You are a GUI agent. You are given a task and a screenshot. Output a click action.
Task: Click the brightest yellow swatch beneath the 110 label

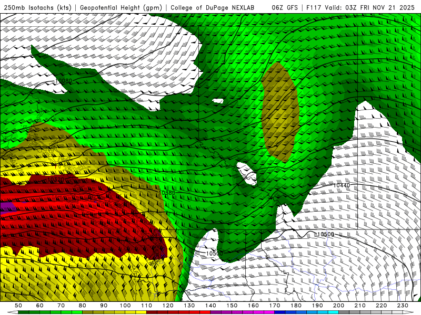pos(141,312)
